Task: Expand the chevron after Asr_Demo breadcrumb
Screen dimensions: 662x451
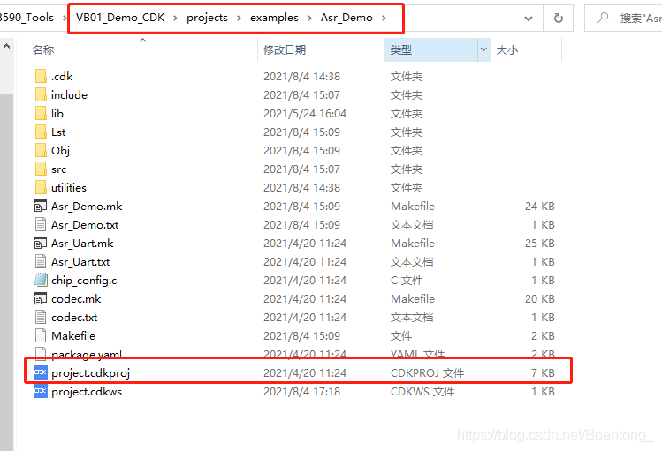Action: [x=384, y=19]
